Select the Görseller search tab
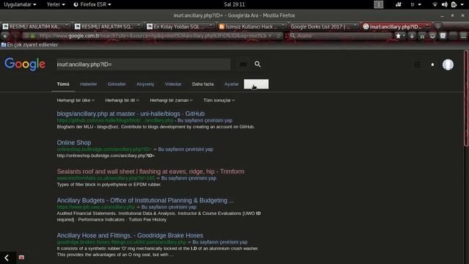 tap(117, 84)
